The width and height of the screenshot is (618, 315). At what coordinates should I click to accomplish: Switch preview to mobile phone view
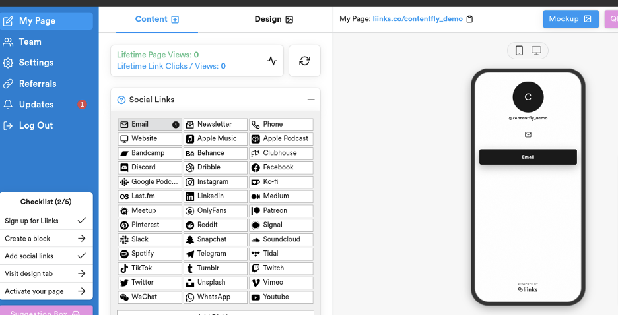pos(519,51)
